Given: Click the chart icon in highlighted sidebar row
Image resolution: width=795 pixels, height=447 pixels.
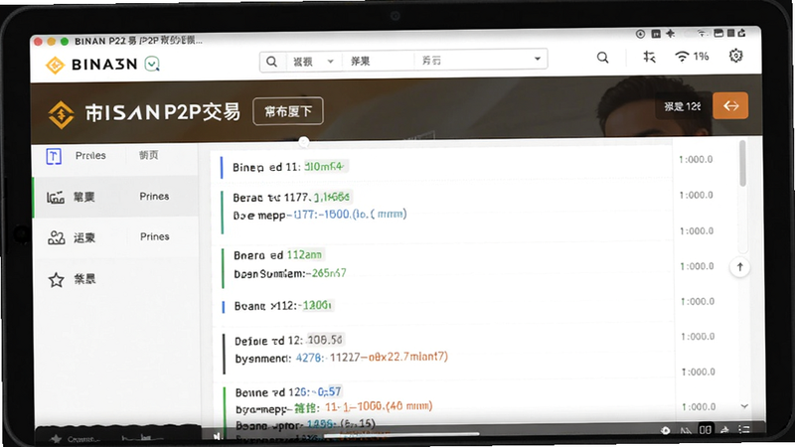Looking at the screenshot, I should coord(56,197).
